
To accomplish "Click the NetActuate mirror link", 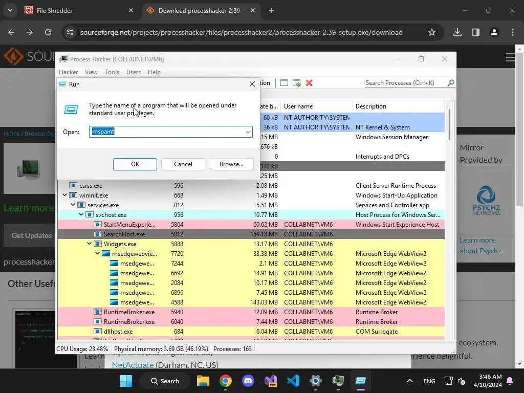I will coord(133,365).
